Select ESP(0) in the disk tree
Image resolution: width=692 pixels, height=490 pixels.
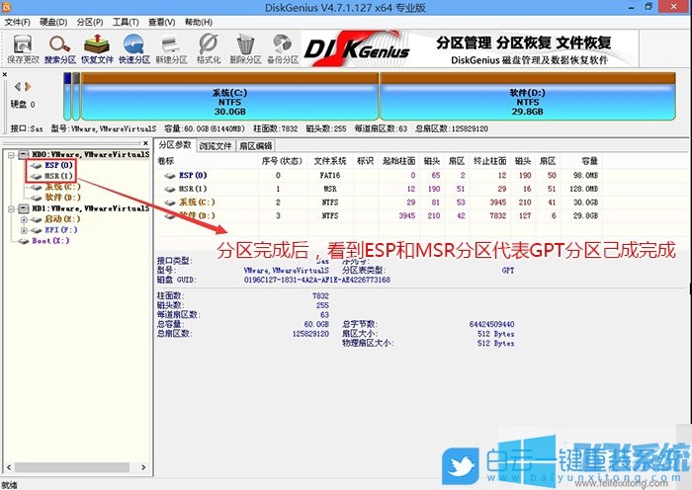coord(58,165)
